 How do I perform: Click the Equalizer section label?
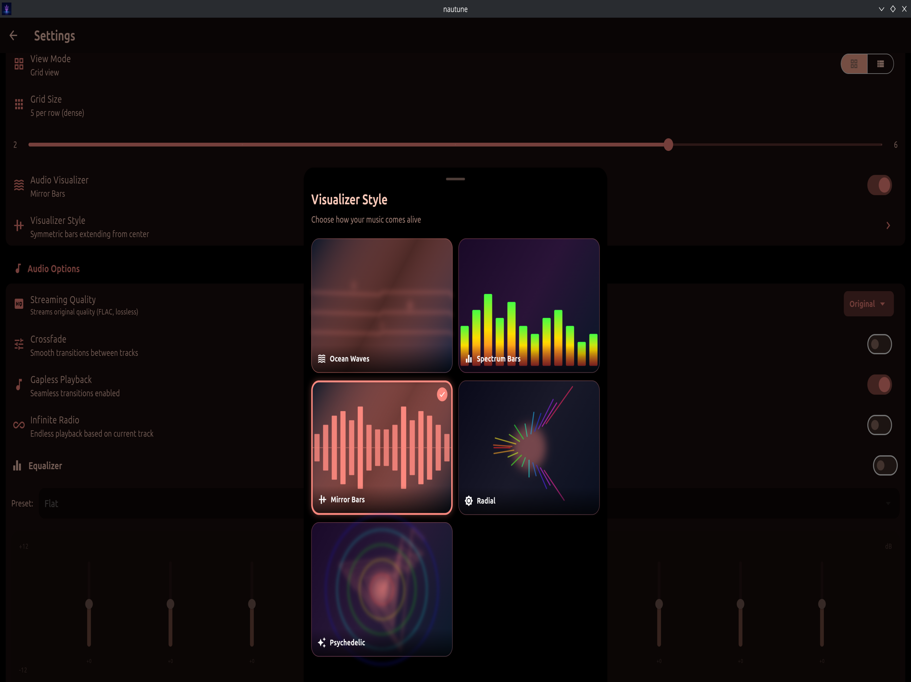click(x=45, y=466)
